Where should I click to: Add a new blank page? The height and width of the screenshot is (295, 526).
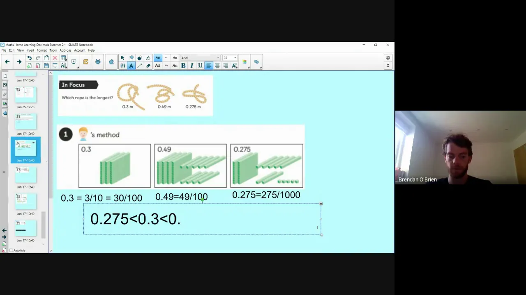29,66
